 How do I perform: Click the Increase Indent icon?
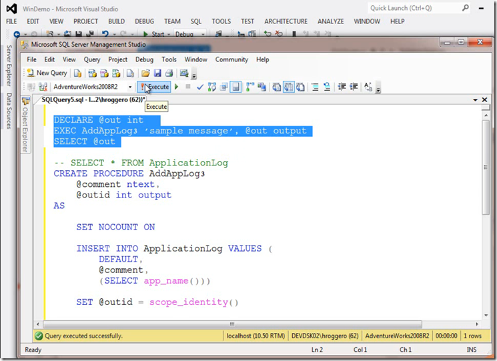click(354, 87)
